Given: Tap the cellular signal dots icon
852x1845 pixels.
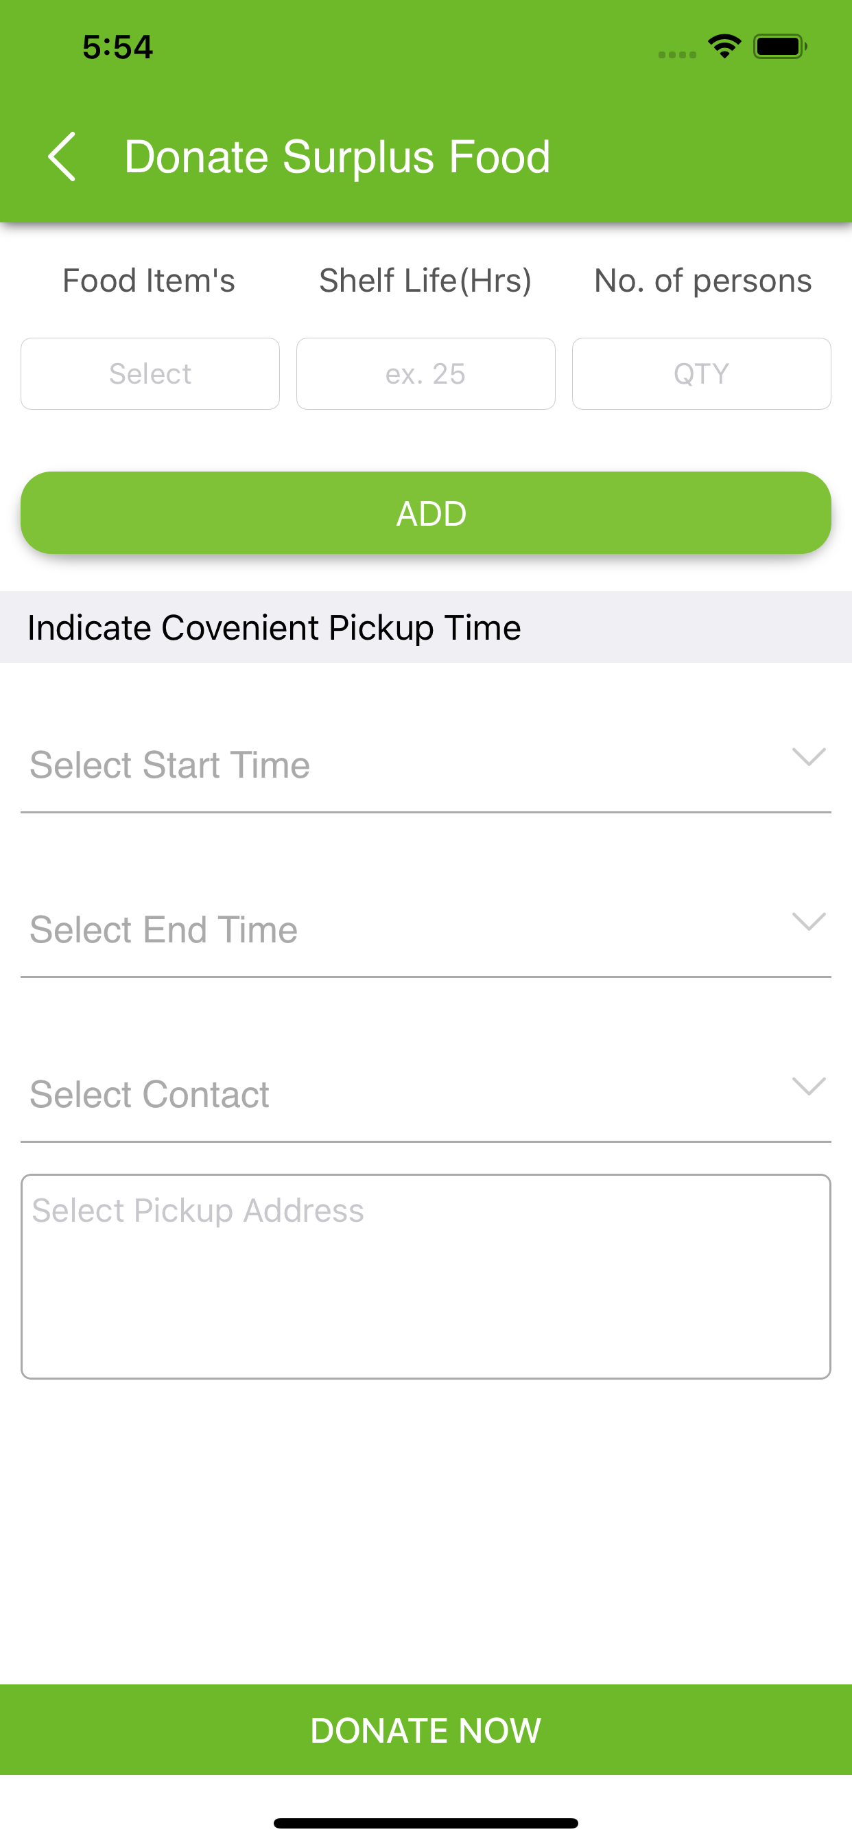Looking at the screenshot, I should 677,54.
